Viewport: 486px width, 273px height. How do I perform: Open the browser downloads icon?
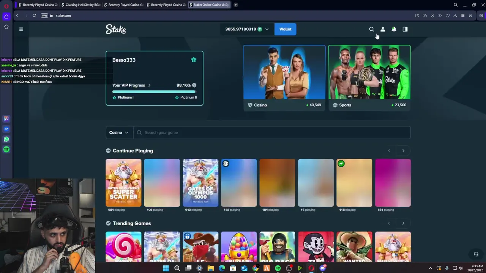coord(455,16)
